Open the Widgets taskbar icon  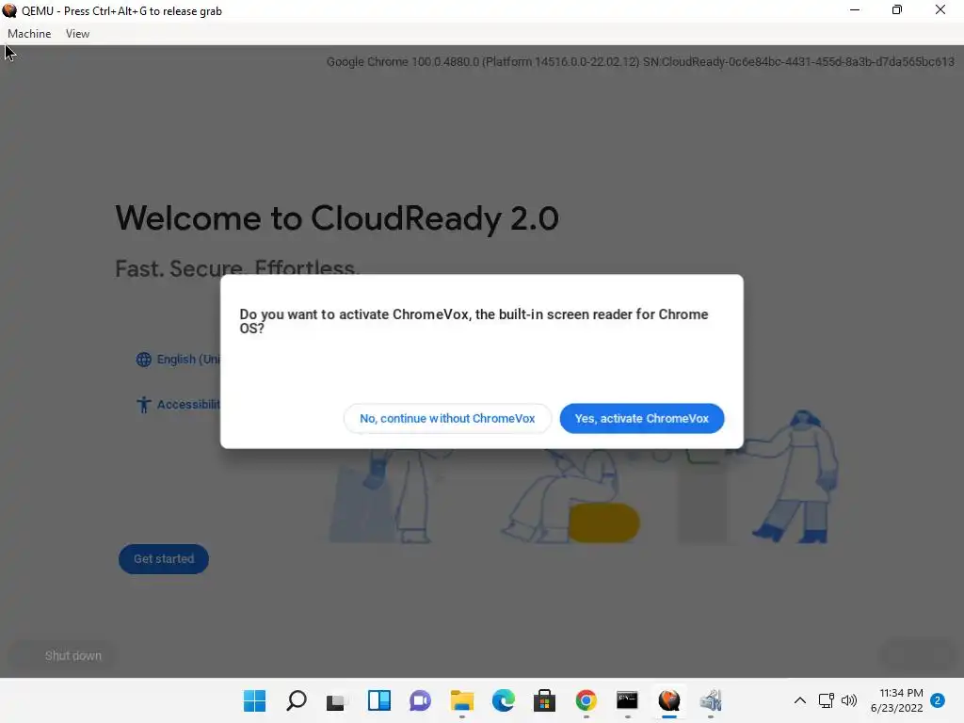click(378, 700)
